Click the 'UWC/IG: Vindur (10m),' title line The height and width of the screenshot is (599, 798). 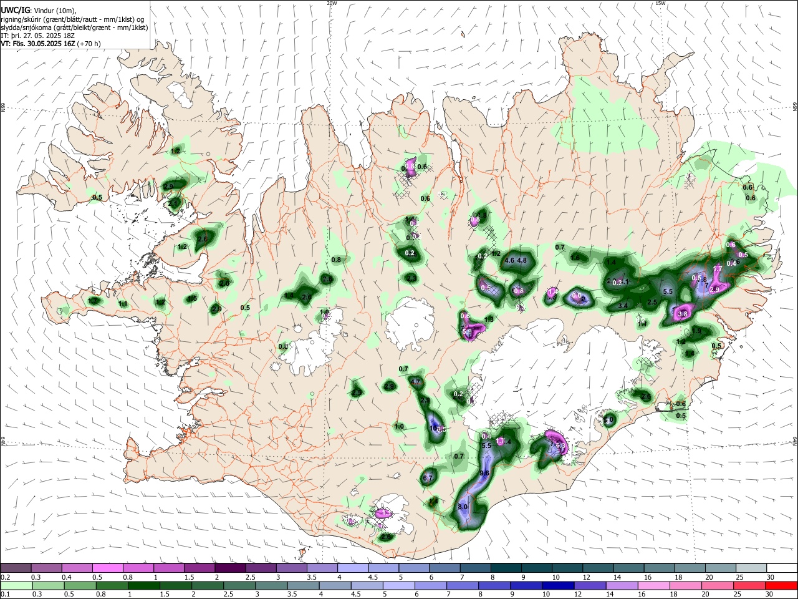pos(38,11)
